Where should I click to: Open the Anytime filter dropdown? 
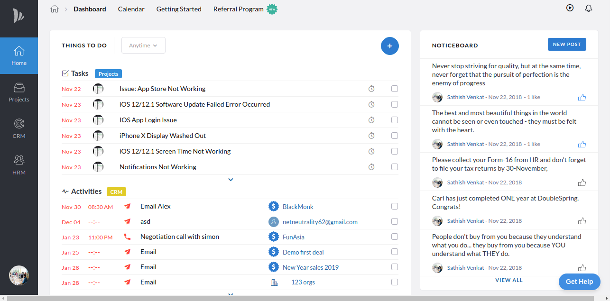pyautogui.click(x=143, y=45)
